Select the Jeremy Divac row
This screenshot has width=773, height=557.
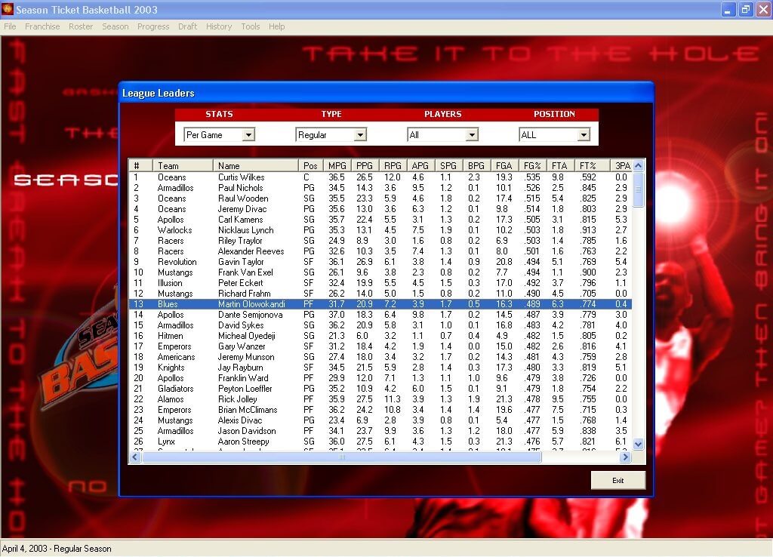point(380,209)
